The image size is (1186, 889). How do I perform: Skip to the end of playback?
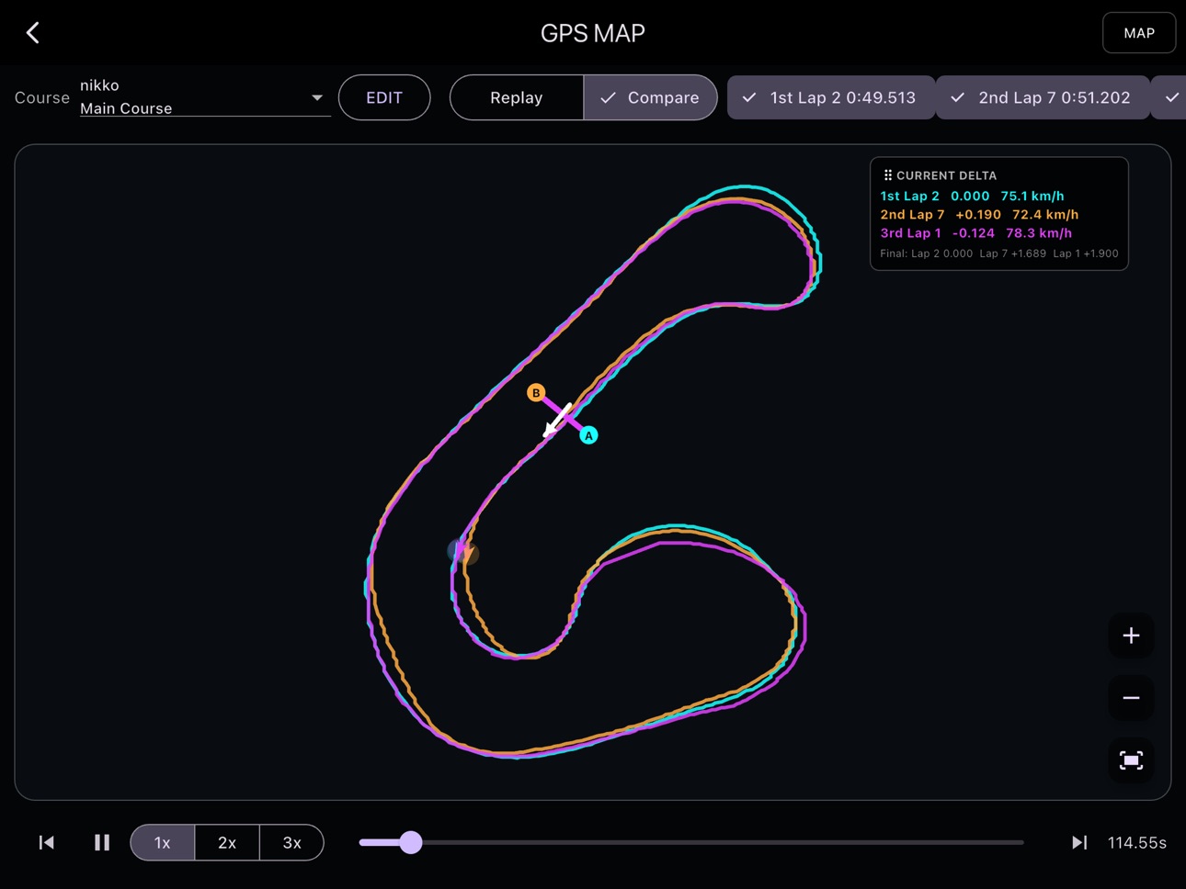(1079, 842)
